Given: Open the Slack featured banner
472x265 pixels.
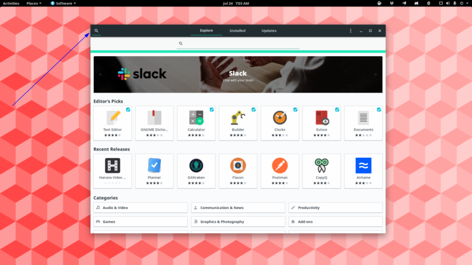Looking at the screenshot, I should click(238, 74).
